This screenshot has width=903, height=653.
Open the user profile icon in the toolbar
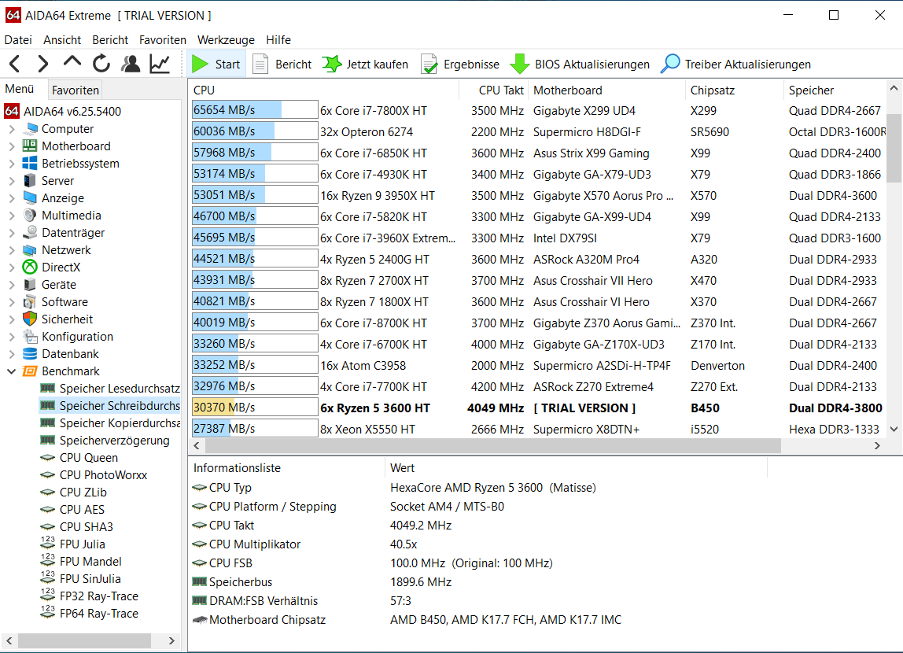(131, 64)
